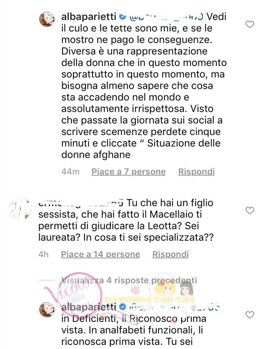The image size is (266, 349).
Task: Expand Visualizza 4 risposte precedenti
Action: coord(129,280)
